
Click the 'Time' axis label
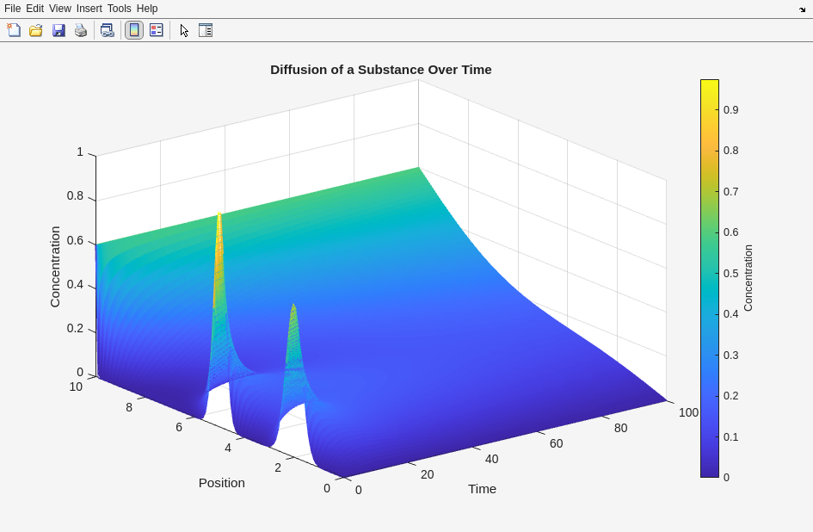(482, 489)
